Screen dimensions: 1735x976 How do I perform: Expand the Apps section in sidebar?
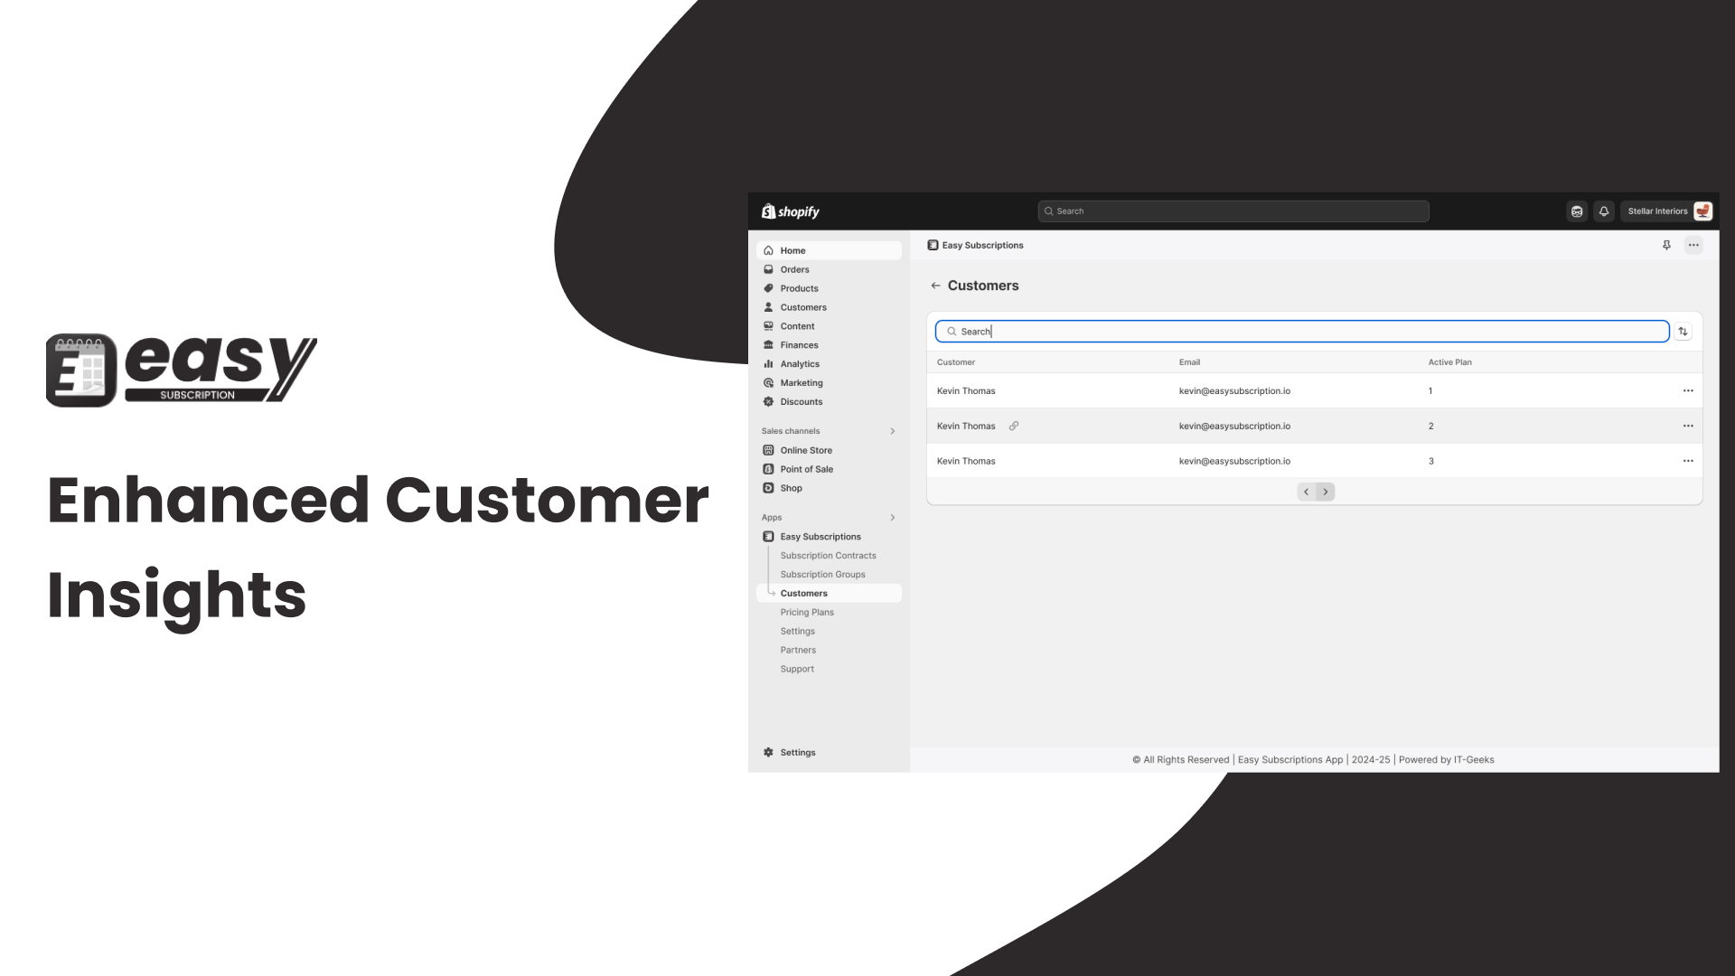(891, 517)
